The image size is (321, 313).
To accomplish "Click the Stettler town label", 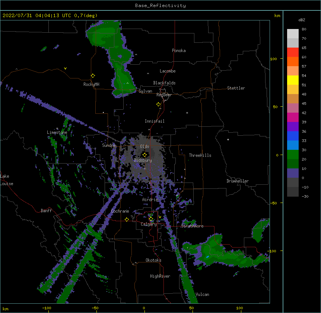I will [236, 88].
